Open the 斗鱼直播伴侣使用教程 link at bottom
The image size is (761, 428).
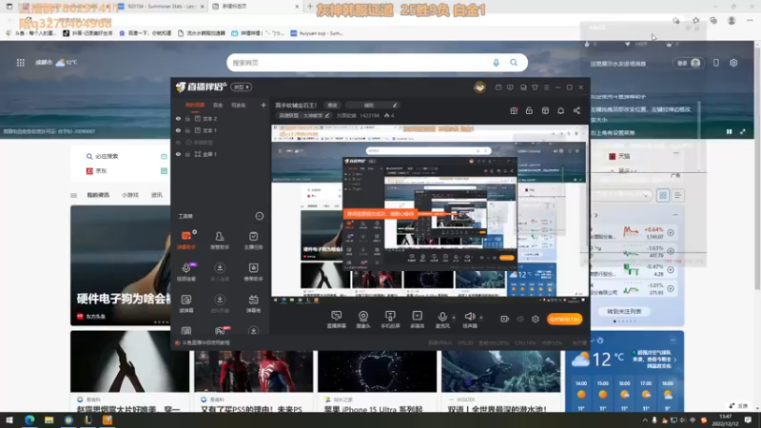coord(203,342)
